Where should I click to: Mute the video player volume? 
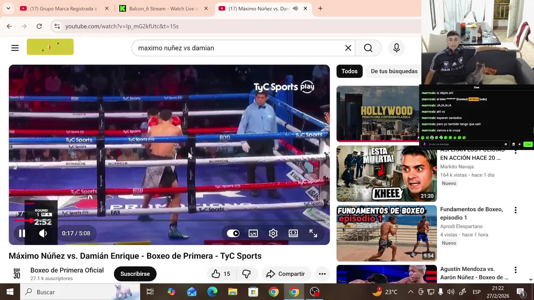click(x=43, y=233)
